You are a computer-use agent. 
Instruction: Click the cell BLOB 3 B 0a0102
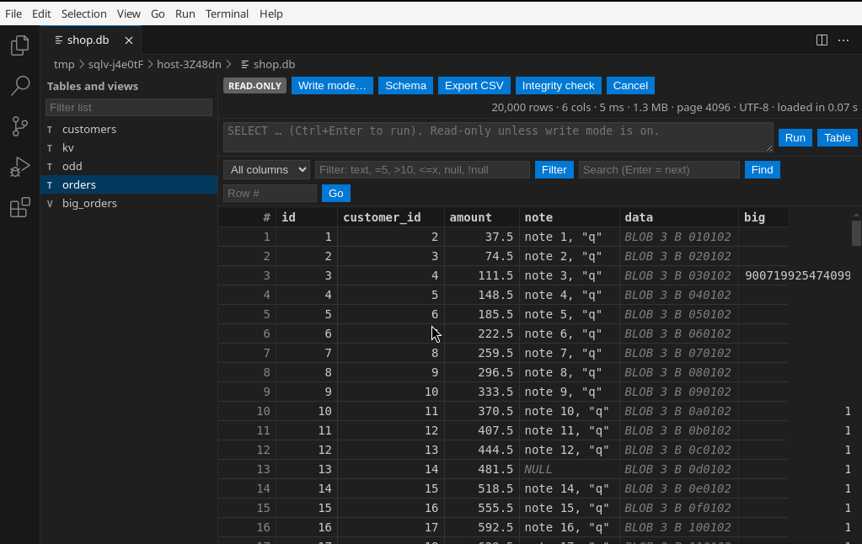pyautogui.click(x=678, y=411)
